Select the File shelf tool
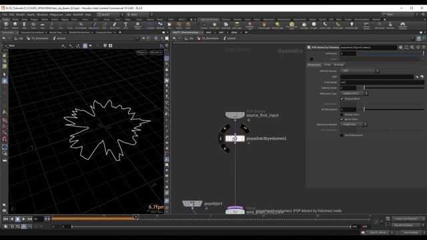The width and height of the screenshot is (427, 240). (169, 25)
